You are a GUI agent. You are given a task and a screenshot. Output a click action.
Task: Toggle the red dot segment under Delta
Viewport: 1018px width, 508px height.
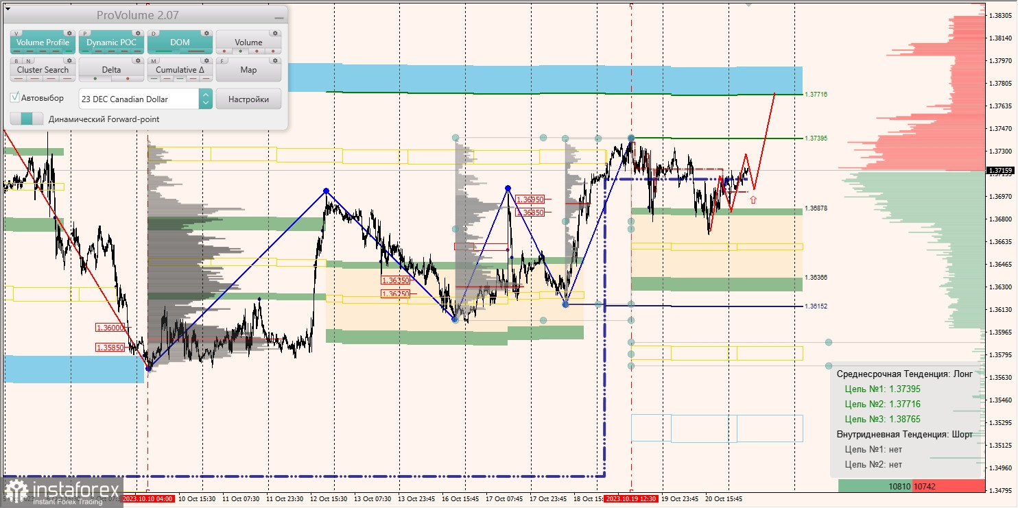pyautogui.click(x=128, y=78)
